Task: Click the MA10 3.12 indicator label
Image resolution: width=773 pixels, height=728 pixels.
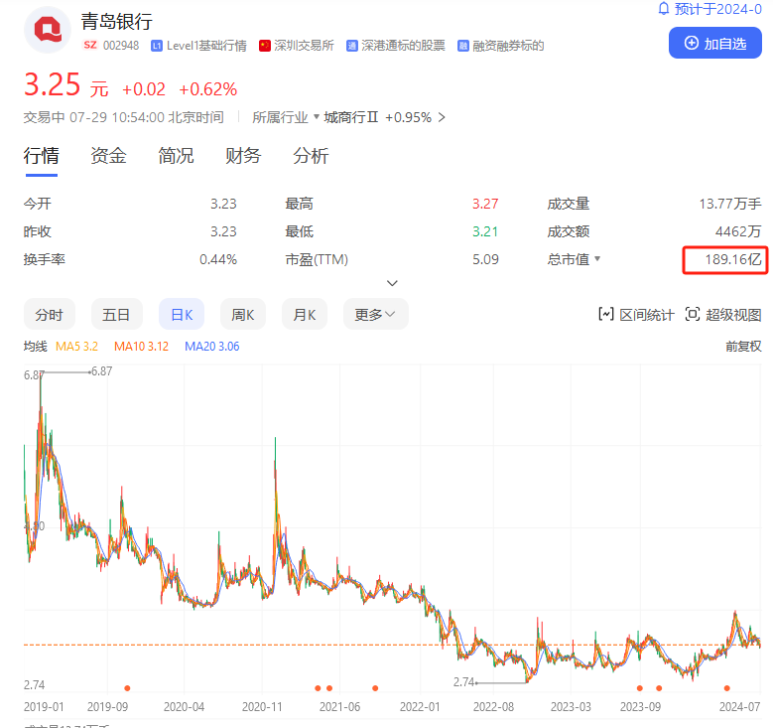Action: (142, 347)
